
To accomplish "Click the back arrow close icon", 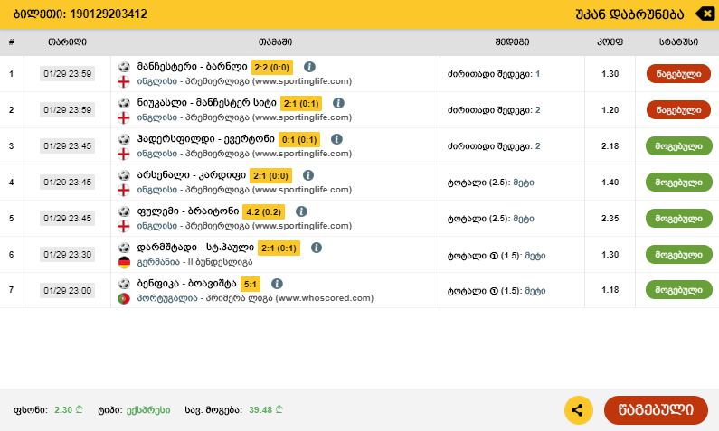I will (705, 14).
